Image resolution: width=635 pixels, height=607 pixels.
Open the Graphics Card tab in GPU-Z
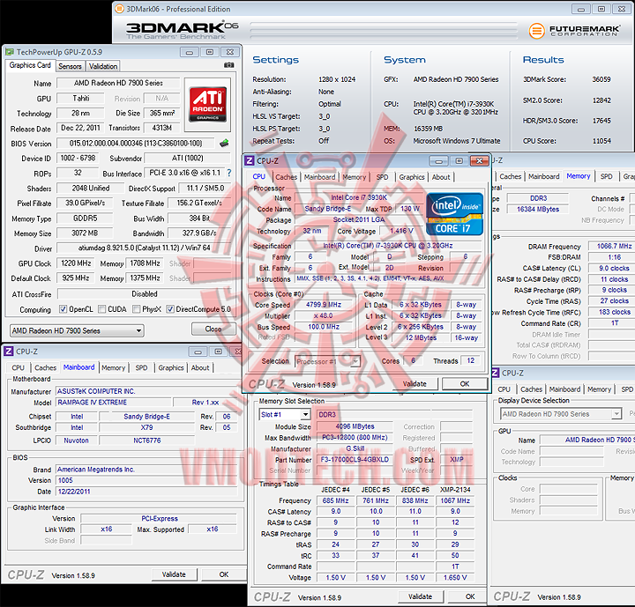coord(30,65)
